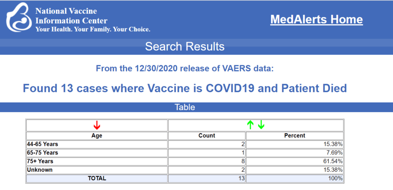Click the Search Results heading bar

coord(185,47)
